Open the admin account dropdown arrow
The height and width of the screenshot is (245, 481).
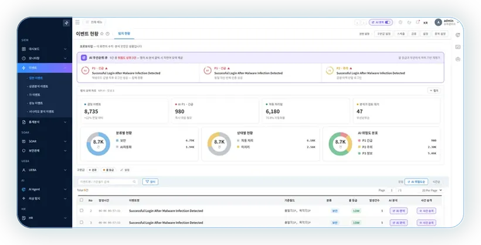(x=458, y=22)
